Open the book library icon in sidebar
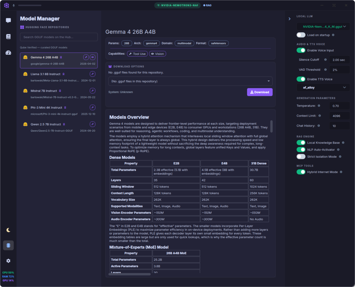 click(8, 37)
